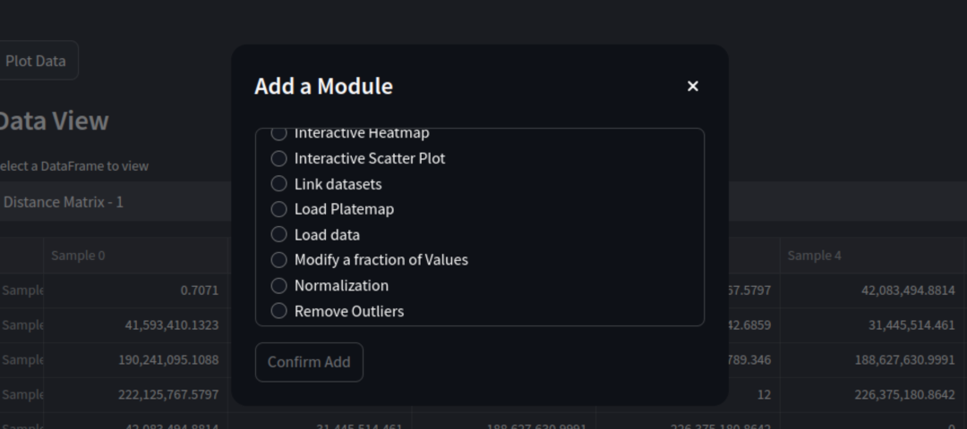Click the Add a Module dialog title
Screen dimensions: 967x429
tap(324, 86)
